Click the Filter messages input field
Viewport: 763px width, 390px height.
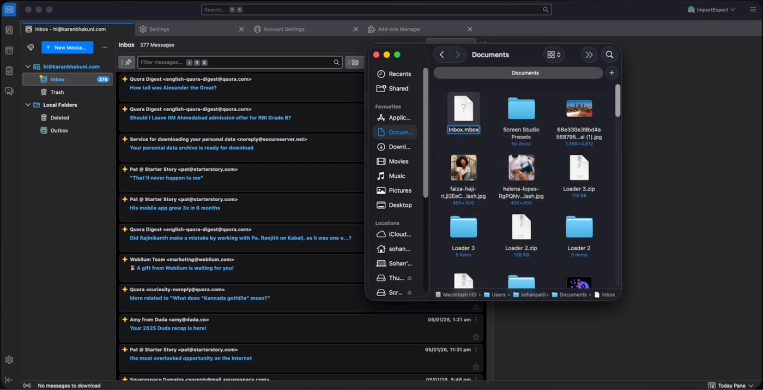(234, 62)
